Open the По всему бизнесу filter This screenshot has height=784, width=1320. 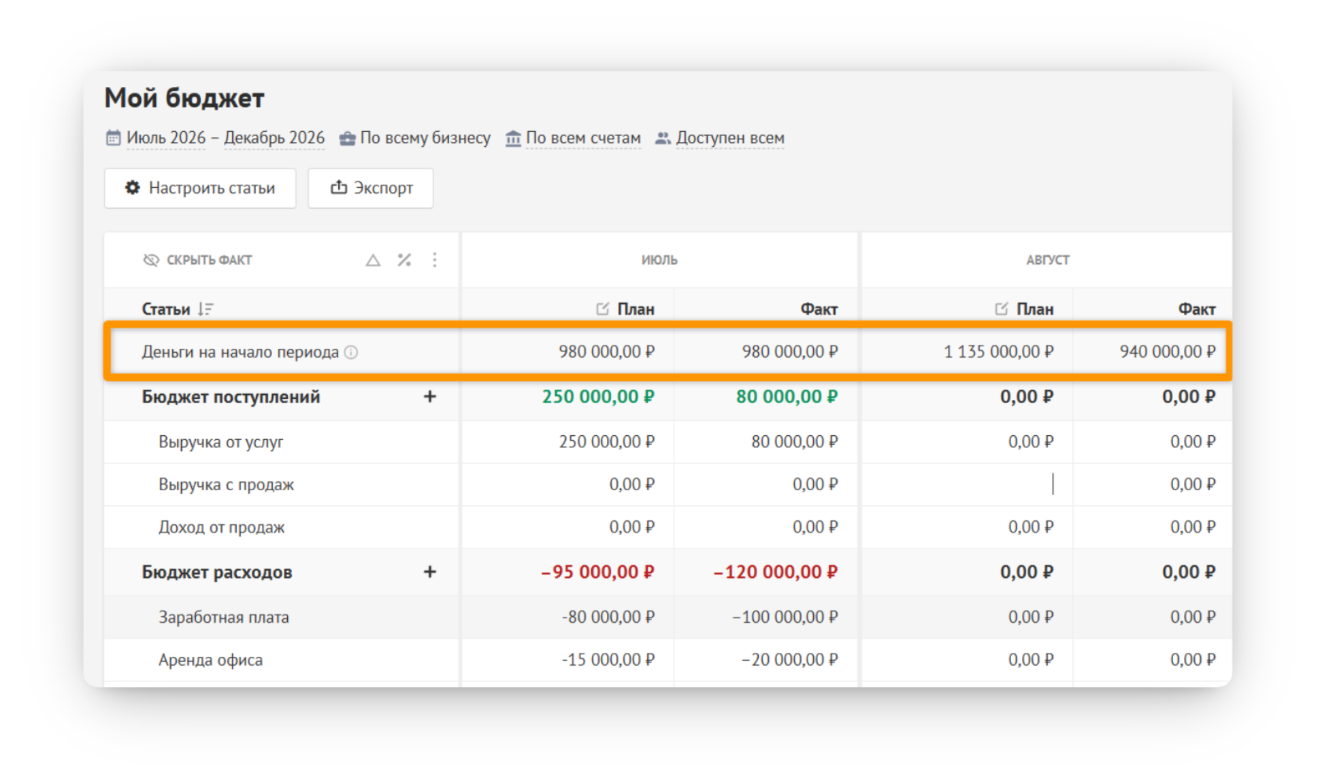(x=415, y=138)
